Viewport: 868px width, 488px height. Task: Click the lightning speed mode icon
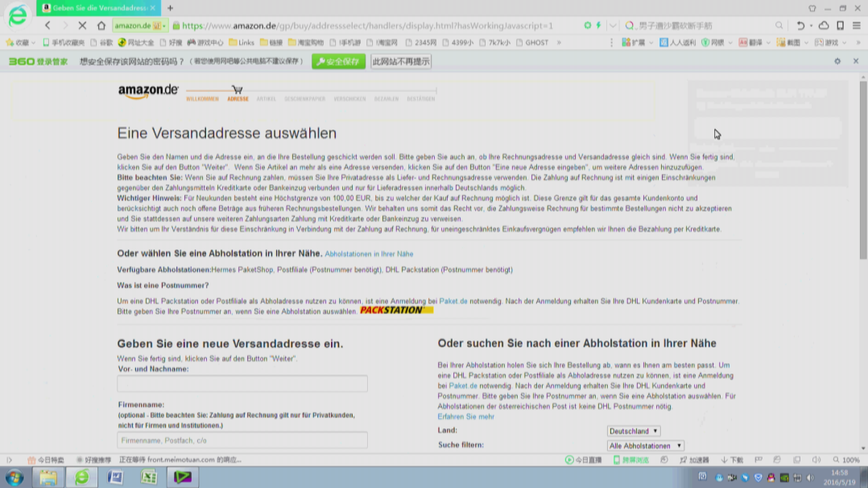tap(598, 26)
